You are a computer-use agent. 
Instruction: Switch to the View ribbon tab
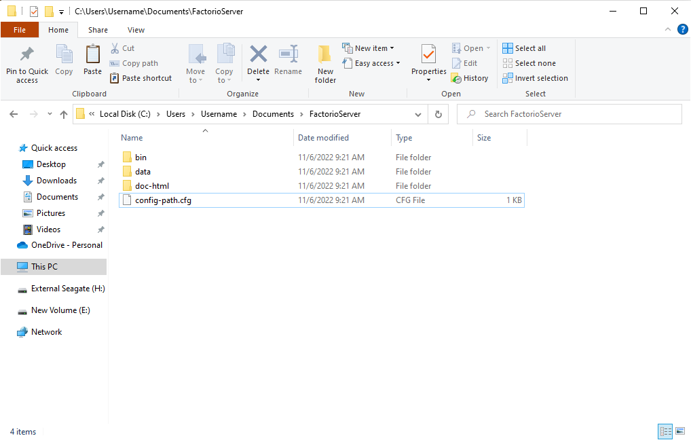click(x=136, y=30)
